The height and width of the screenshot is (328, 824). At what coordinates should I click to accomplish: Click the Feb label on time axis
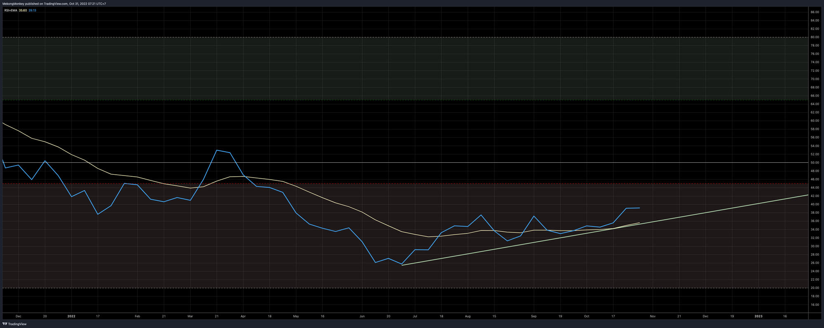[x=137, y=316]
